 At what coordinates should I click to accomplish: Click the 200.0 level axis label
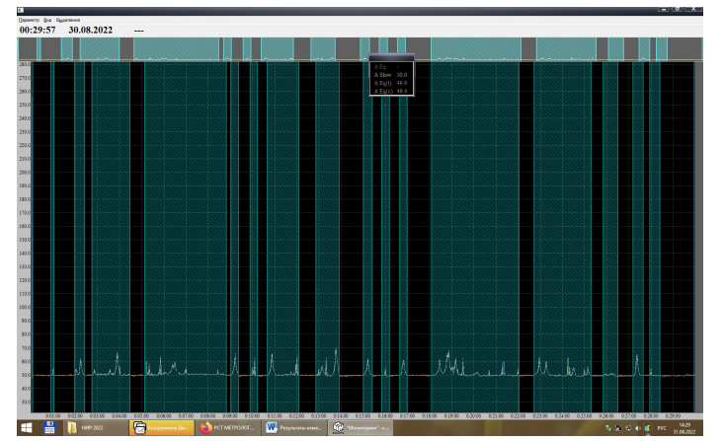pos(25,173)
